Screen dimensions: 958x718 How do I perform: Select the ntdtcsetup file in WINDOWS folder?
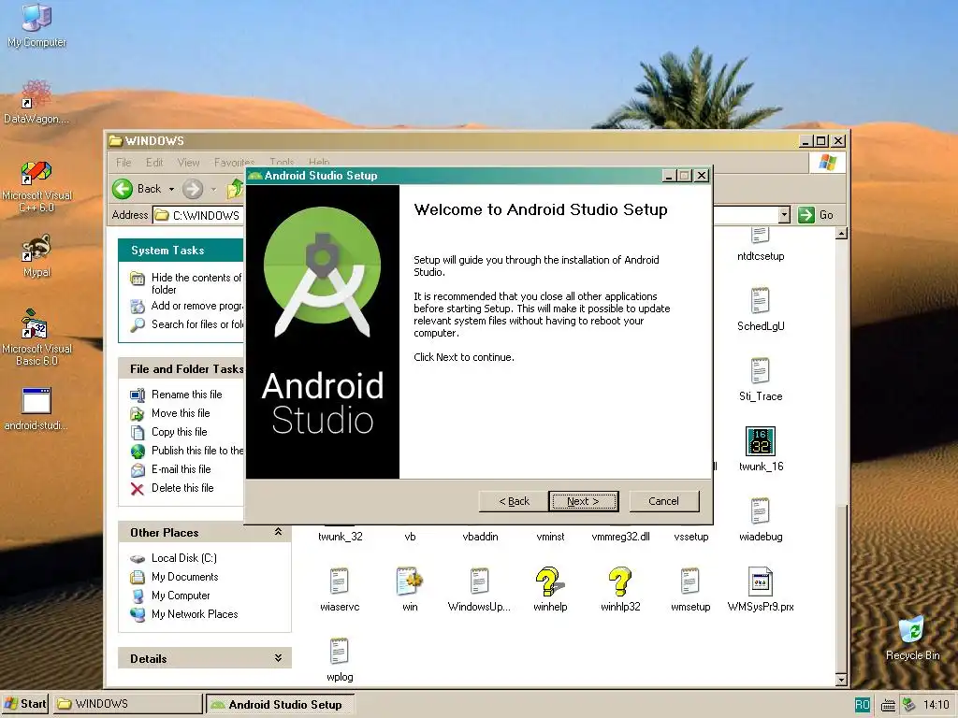pos(760,244)
